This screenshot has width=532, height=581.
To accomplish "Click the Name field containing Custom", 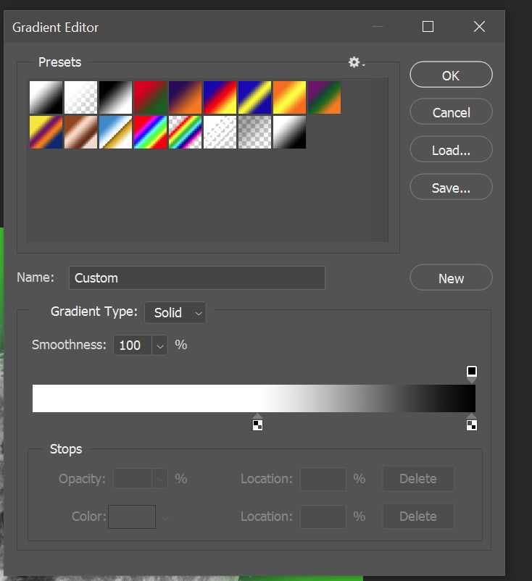I will [197, 278].
